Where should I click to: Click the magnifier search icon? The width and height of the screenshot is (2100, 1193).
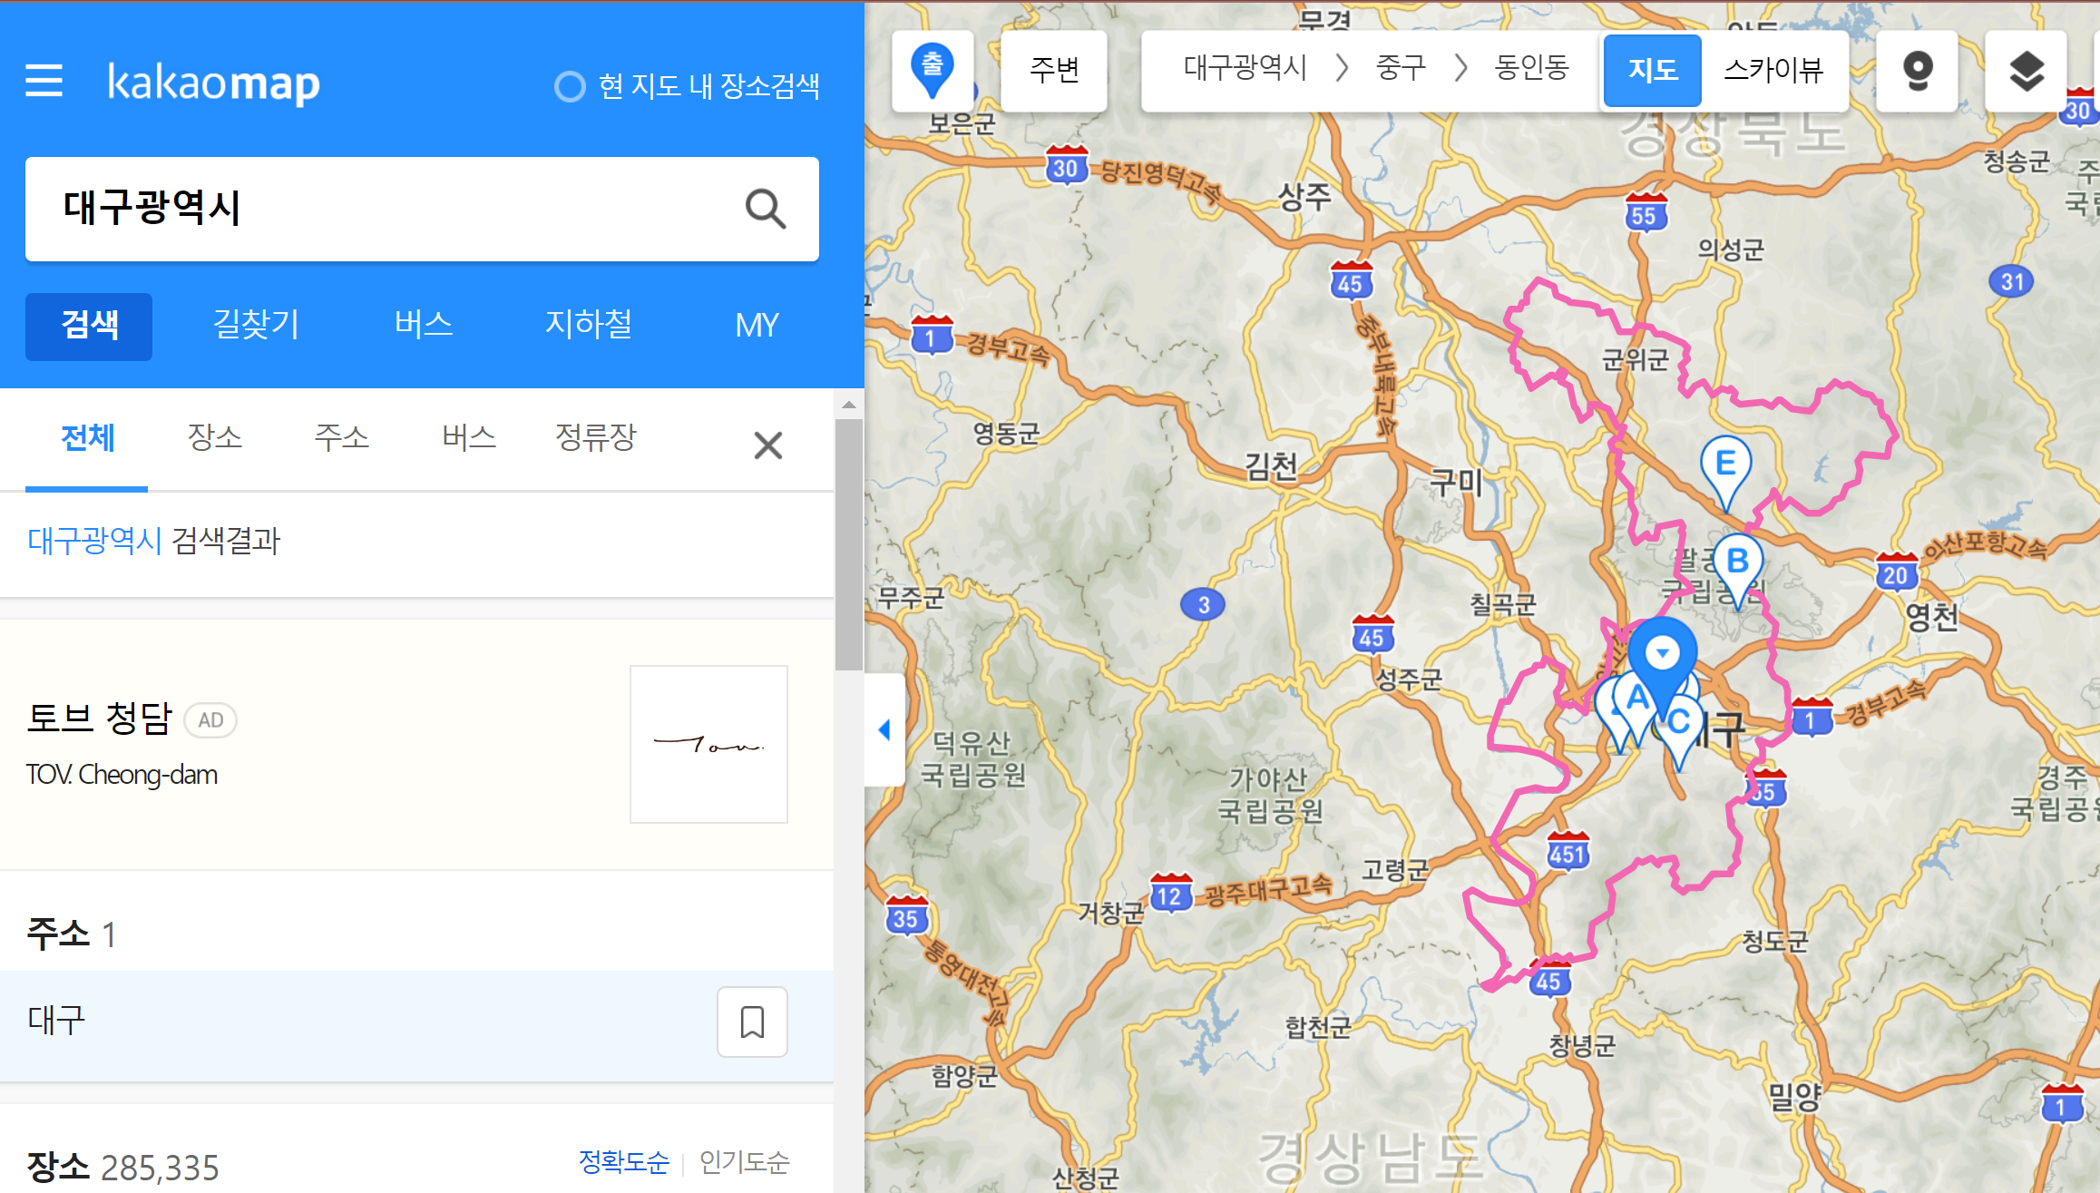pos(765,209)
